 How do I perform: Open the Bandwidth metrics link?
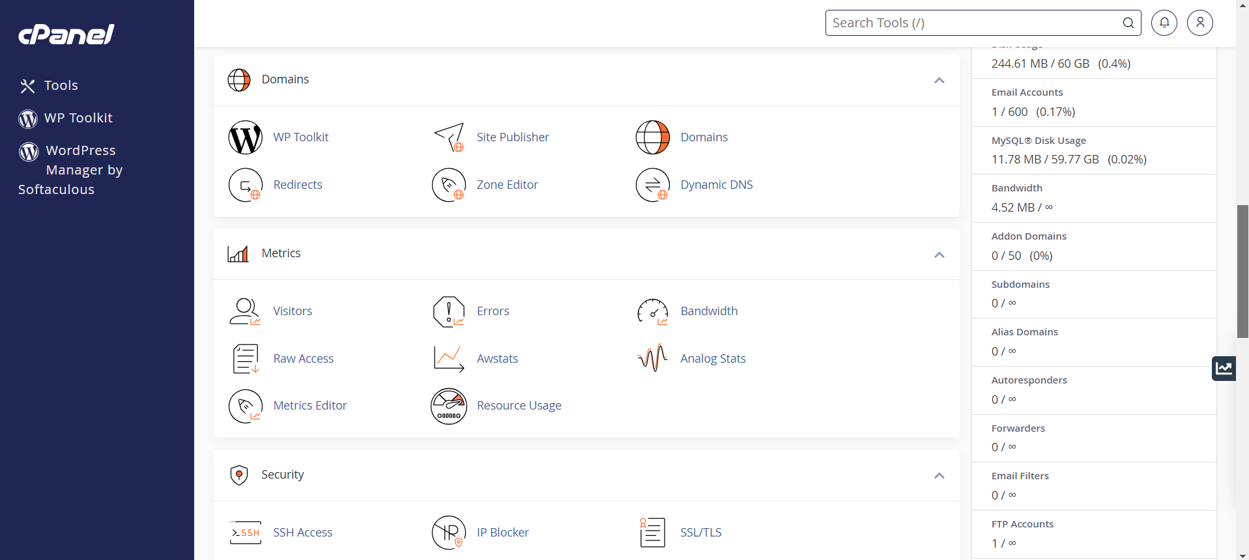point(710,311)
